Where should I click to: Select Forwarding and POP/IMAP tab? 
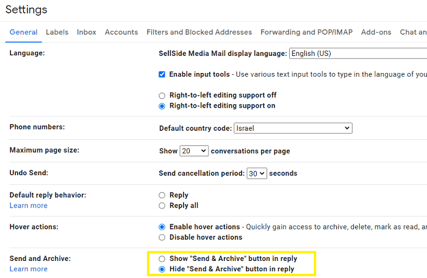306,32
